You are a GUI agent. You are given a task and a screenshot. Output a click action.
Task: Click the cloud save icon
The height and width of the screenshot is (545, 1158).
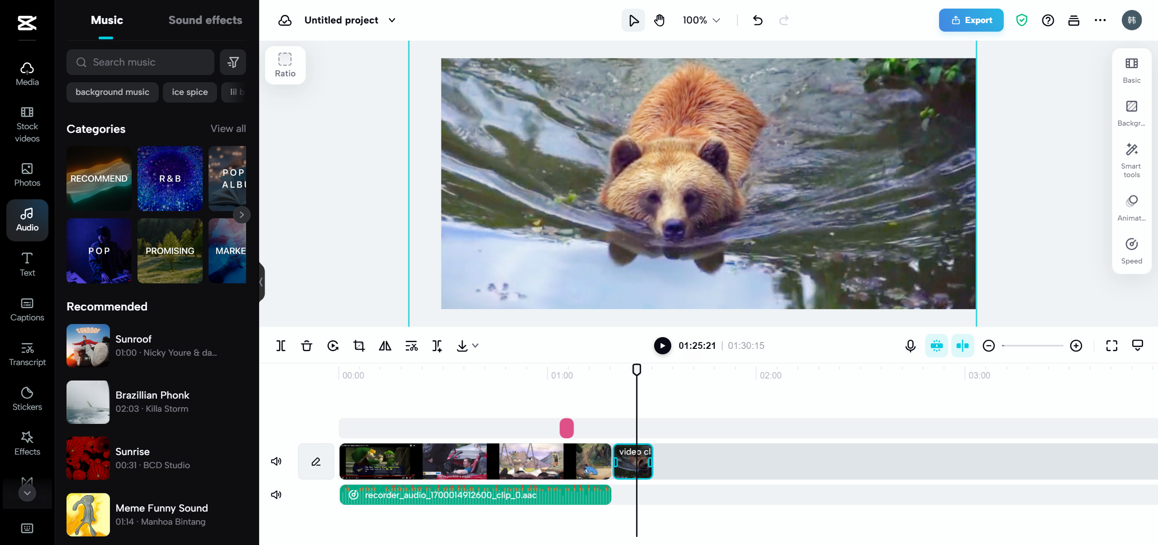pos(285,20)
